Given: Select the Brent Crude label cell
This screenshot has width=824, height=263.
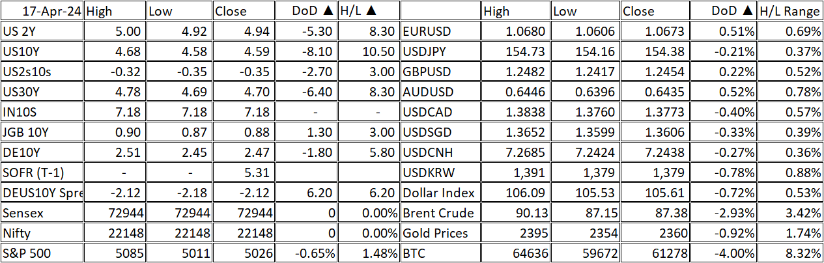Looking at the screenshot, I should pyautogui.click(x=441, y=213).
